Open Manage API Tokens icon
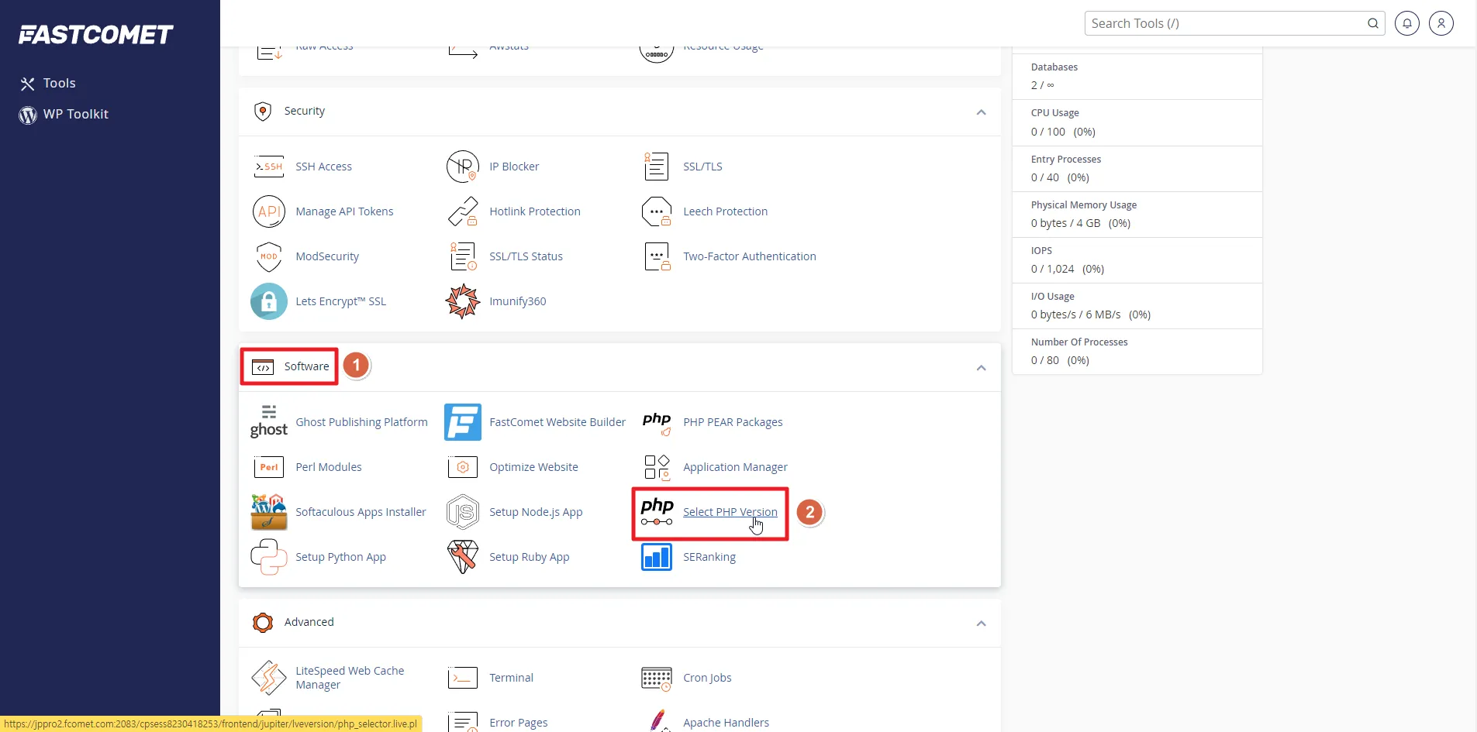 [269, 211]
